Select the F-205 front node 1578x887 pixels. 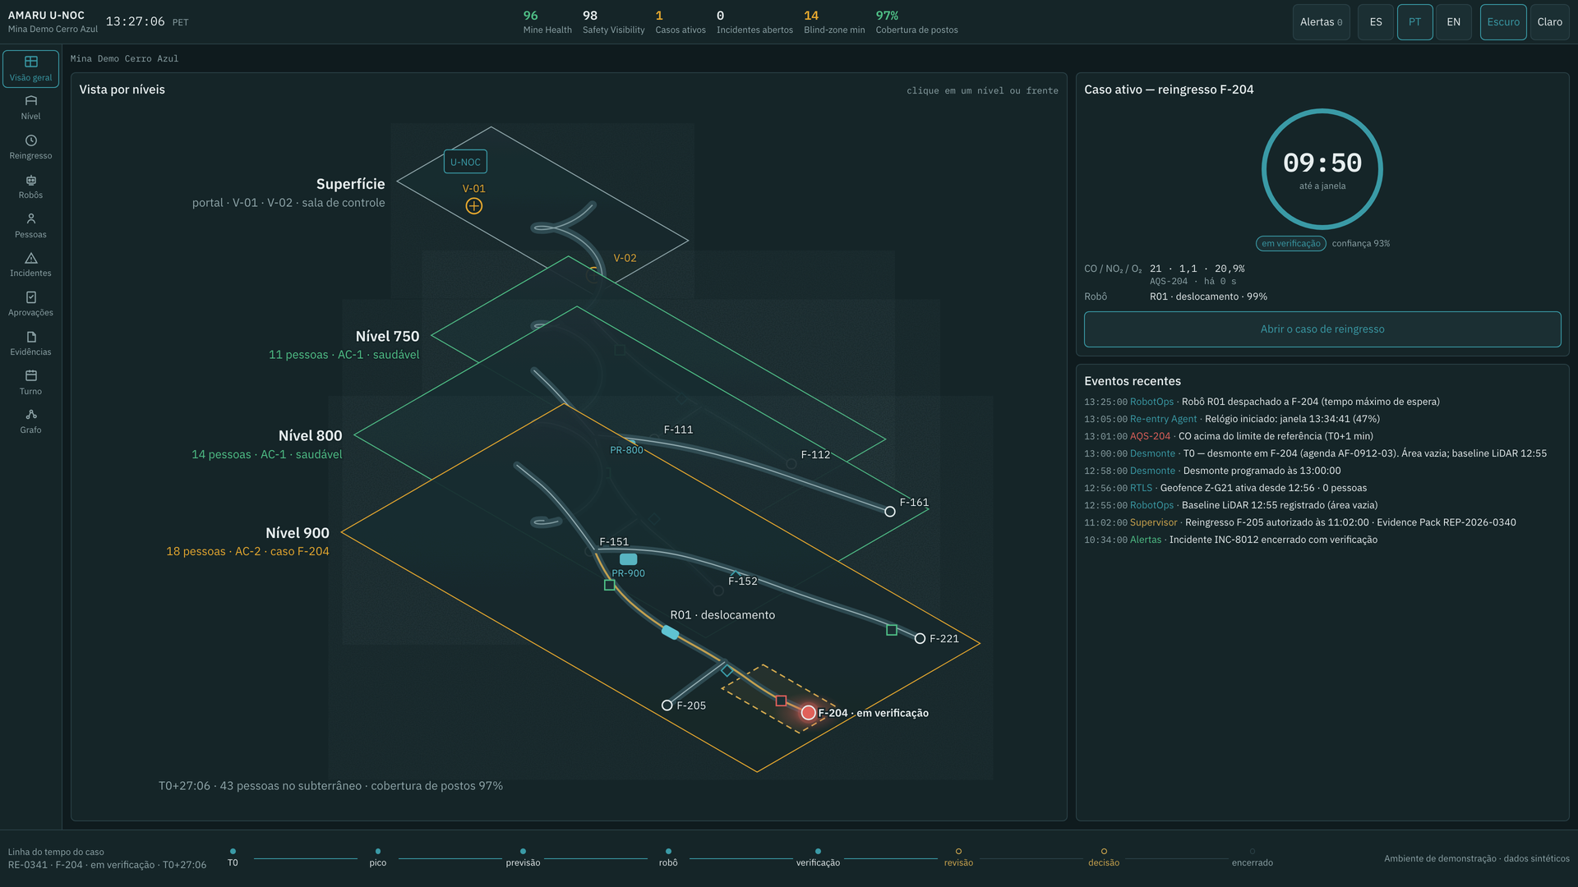pyautogui.click(x=667, y=705)
